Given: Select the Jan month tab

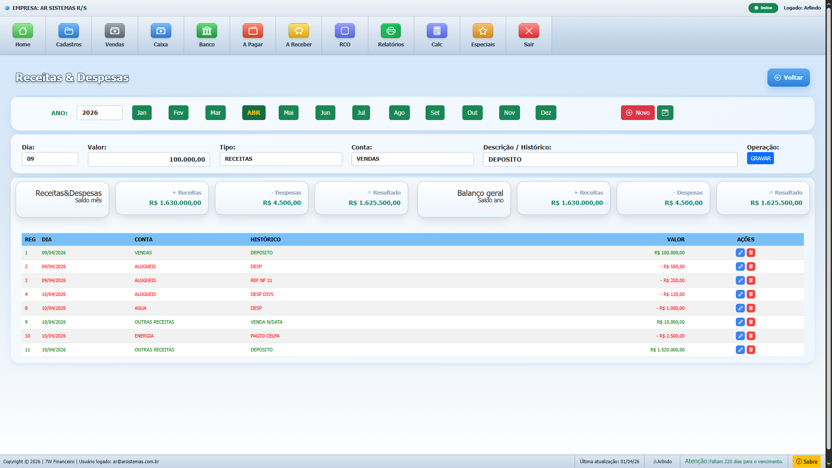Looking at the screenshot, I should [142, 113].
